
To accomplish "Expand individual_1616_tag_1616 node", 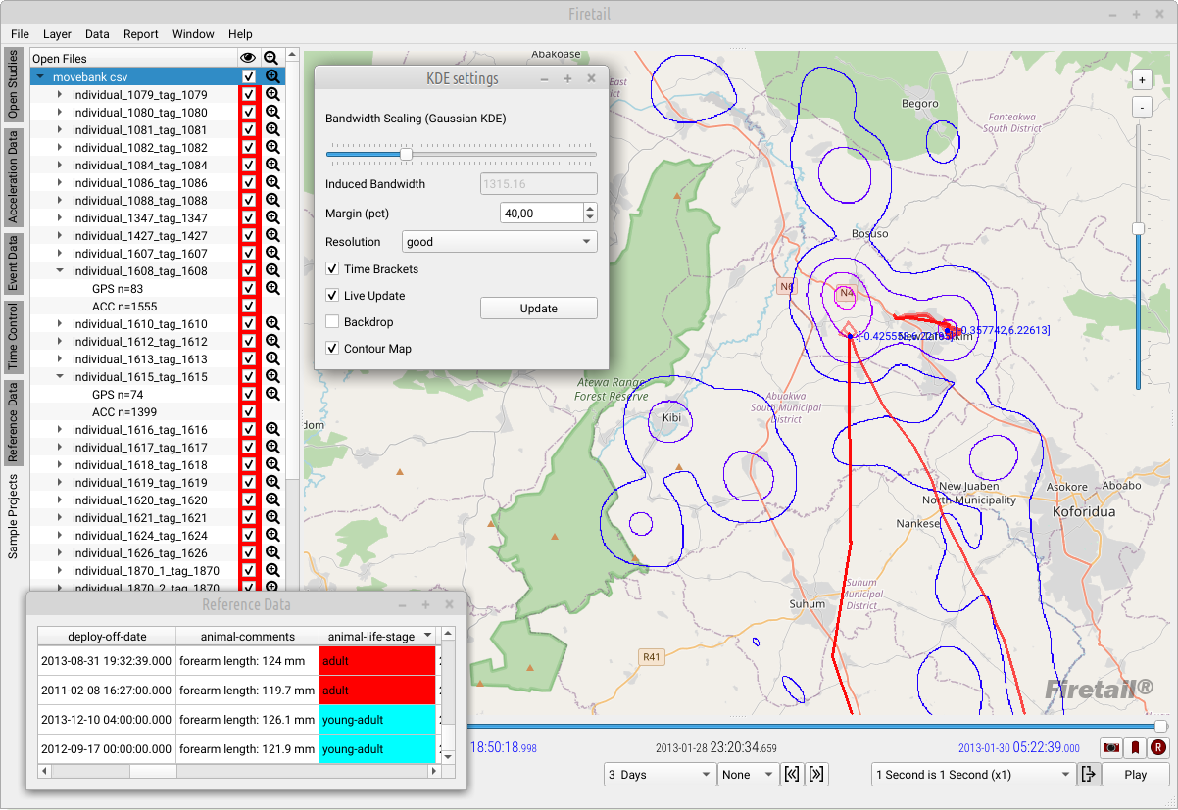I will pos(60,430).
